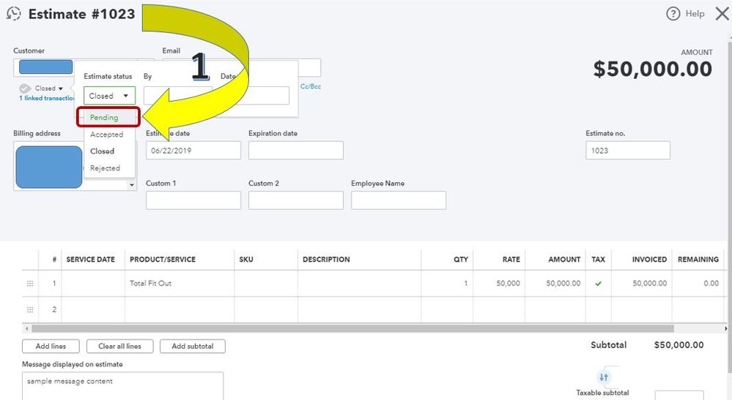Click the Amount cell of line 1
732x400 pixels.
(555, 283)
